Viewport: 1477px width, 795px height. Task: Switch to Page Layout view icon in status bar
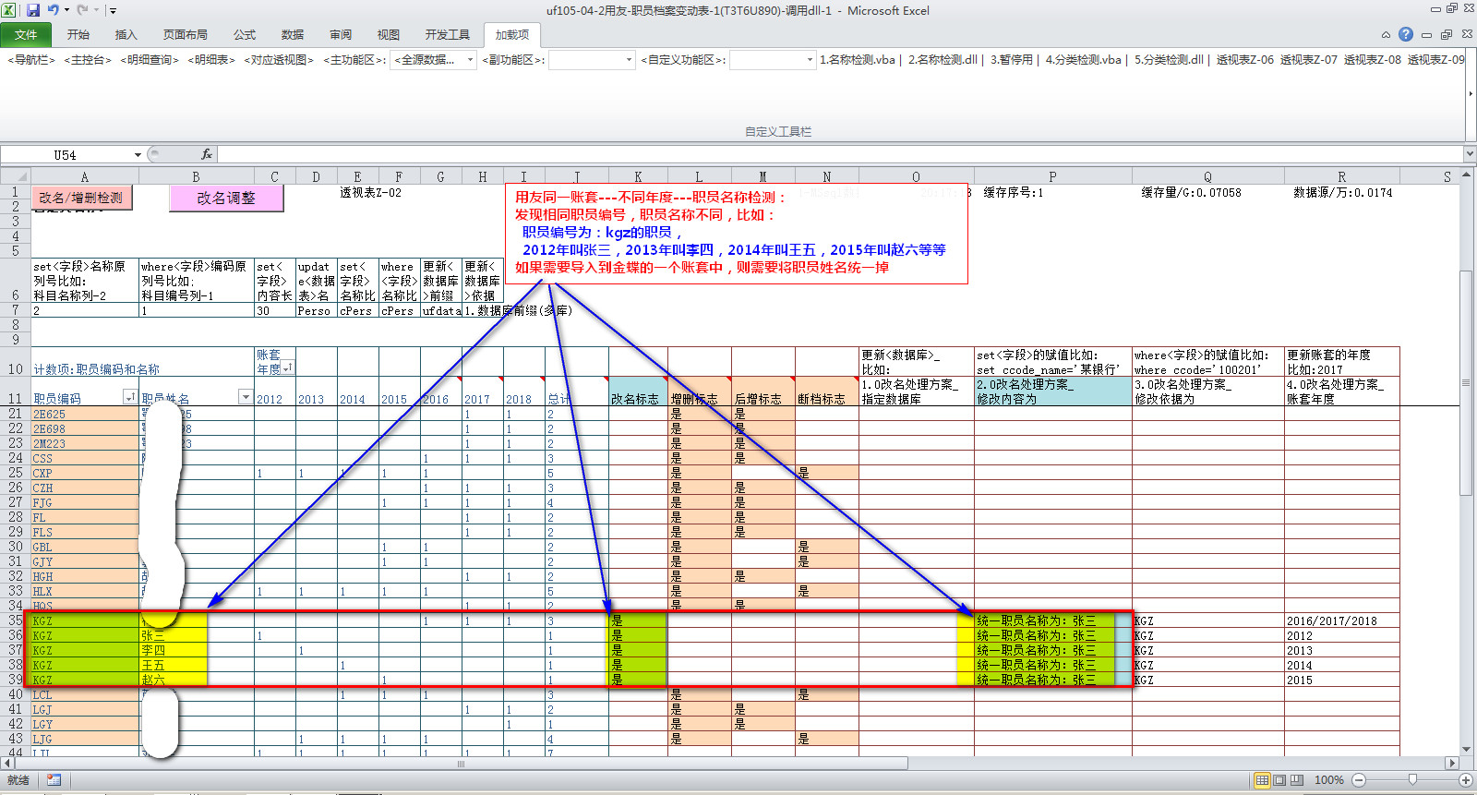[1279, 780]
